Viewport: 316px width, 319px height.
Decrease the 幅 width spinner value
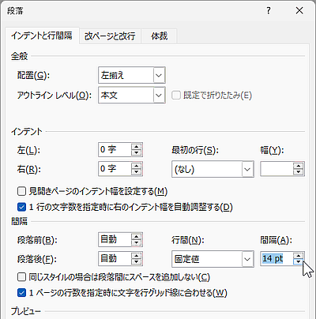pos(299,172)
